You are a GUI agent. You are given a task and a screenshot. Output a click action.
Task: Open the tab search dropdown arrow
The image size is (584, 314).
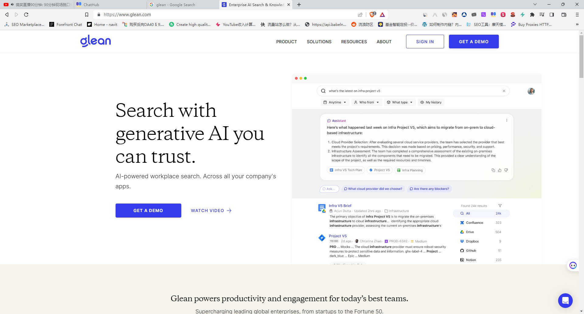point(535,5)
